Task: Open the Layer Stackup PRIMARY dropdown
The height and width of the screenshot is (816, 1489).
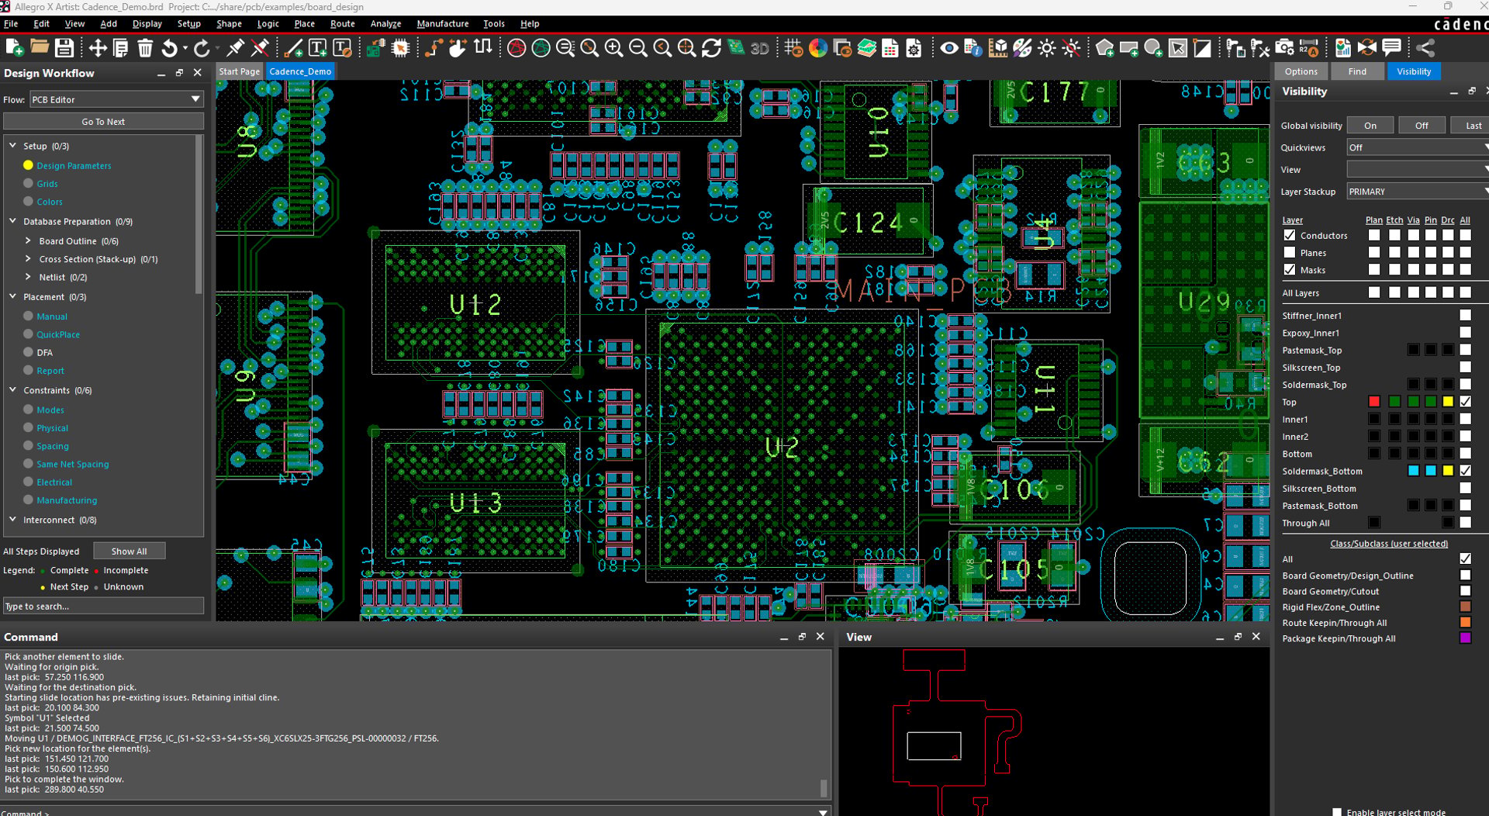Action: [x=1418, y=192]
